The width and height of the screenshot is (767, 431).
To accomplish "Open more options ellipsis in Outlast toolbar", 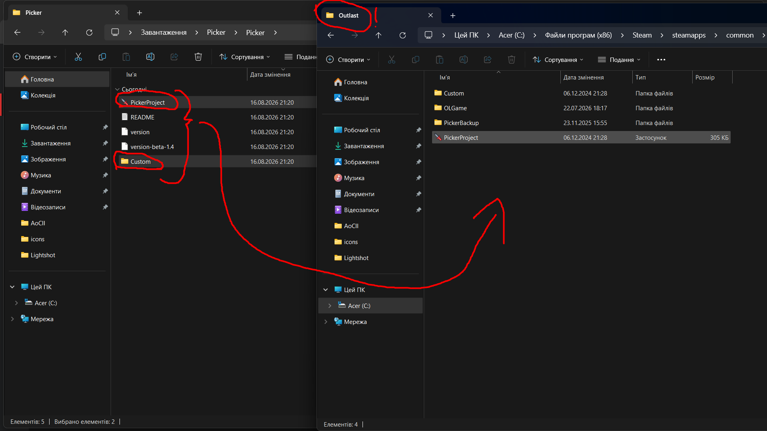I will [661, 60].
